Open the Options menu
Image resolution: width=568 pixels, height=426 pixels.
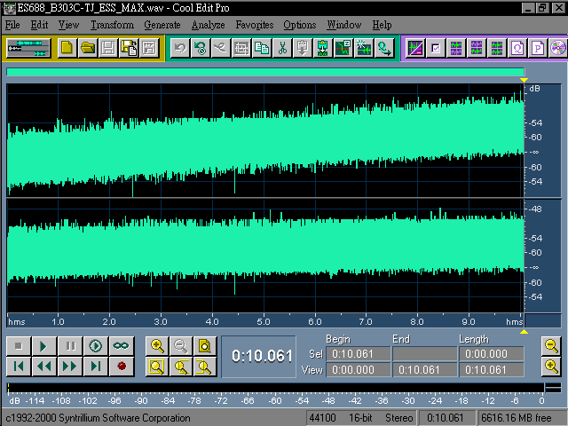pos(300,25)
